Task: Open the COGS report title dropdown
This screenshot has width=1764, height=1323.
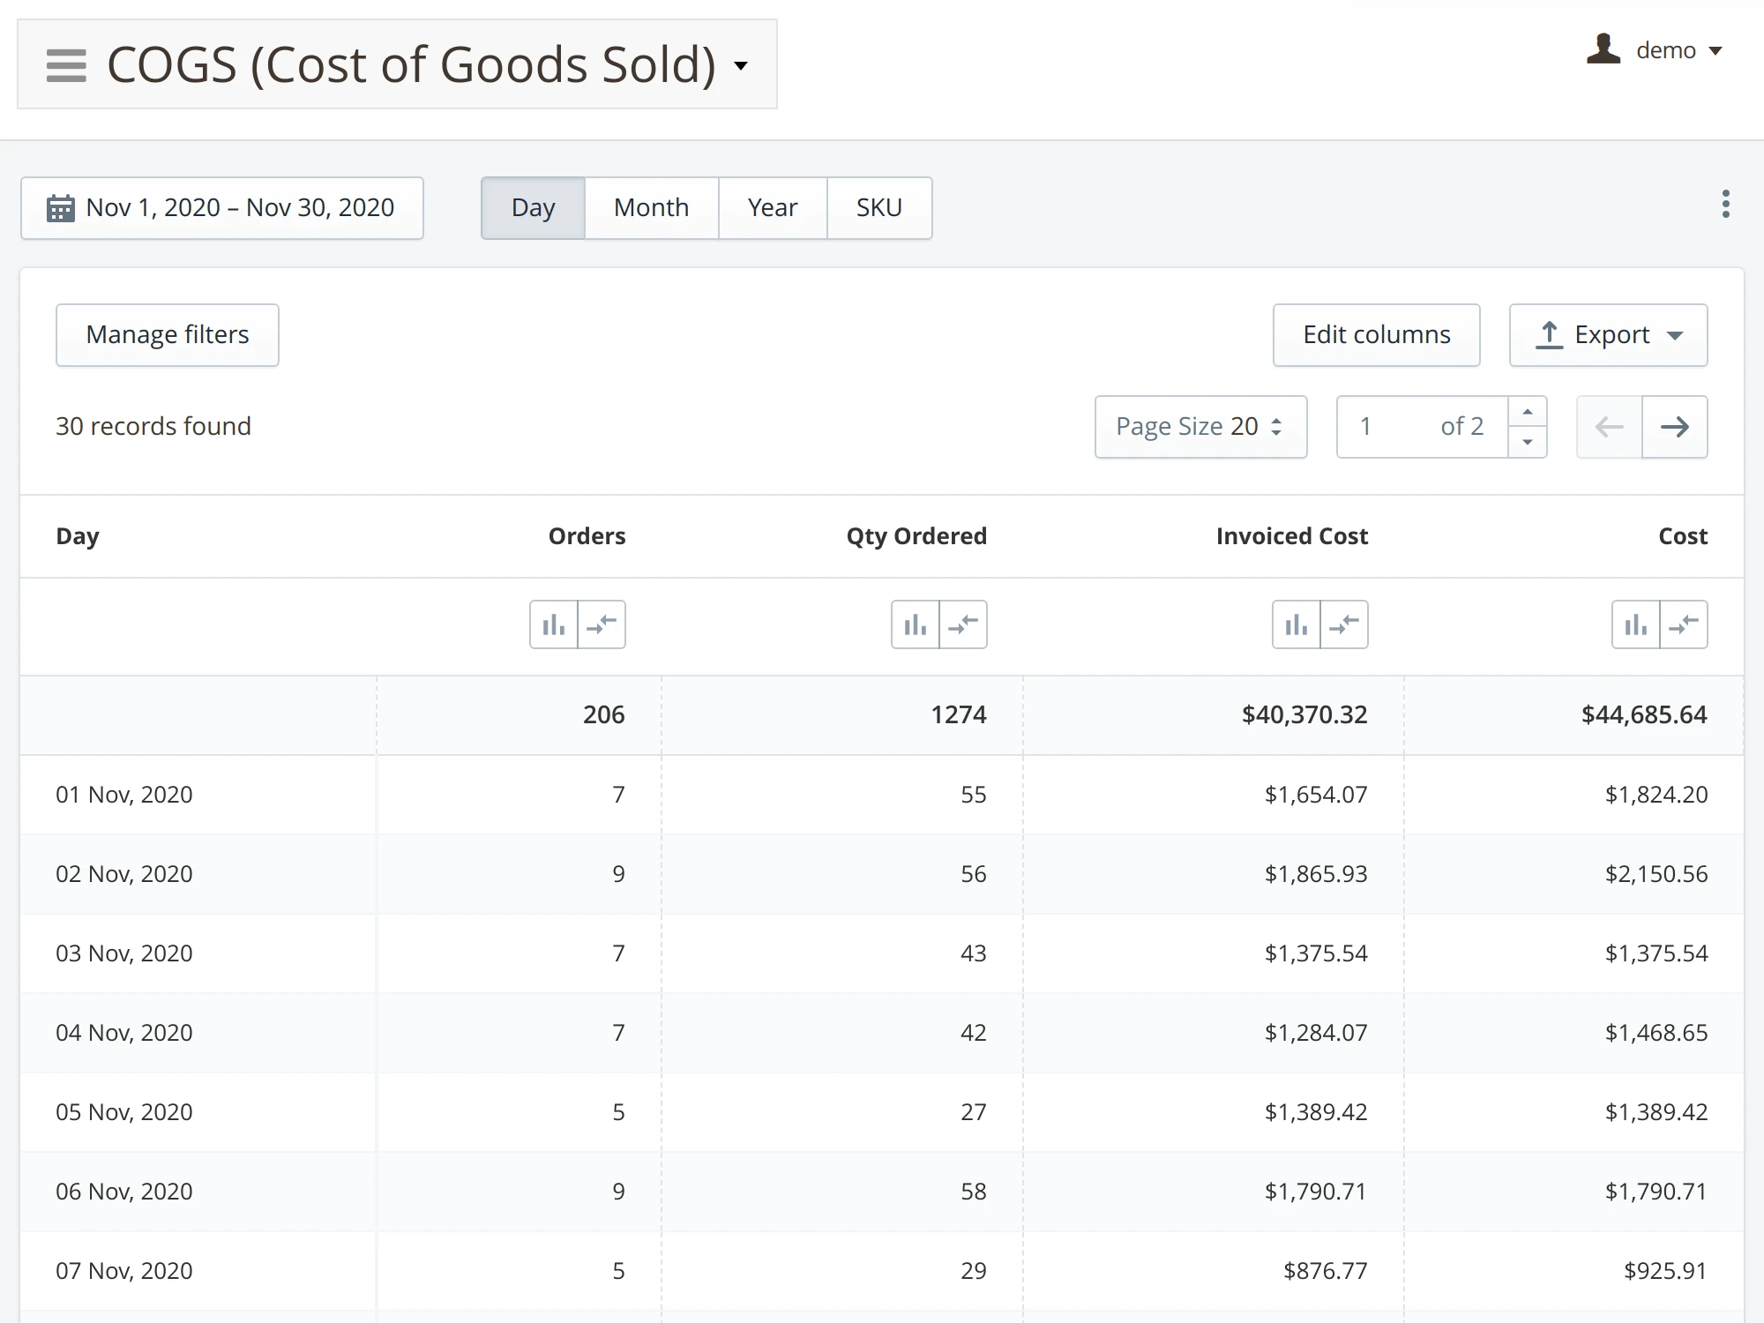Action: click(740, 65)
